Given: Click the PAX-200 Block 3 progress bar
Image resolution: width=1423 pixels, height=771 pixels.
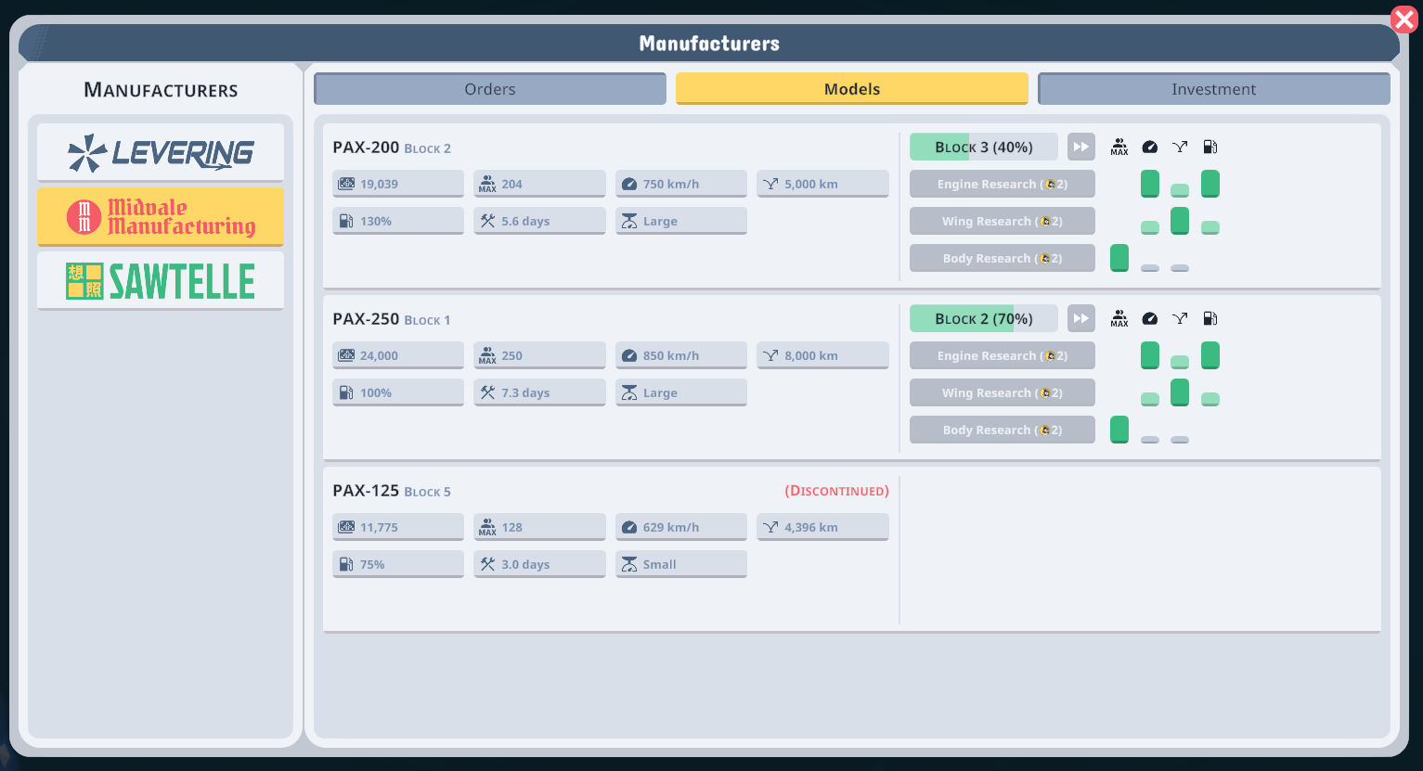Looking at the screenshot, I should coord(983,147).
